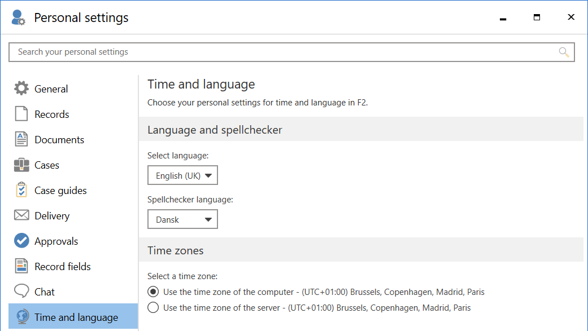The width and height of the screenshot is (588, 331).
Task: Click the Record fields icon
Action: [21, 266]
